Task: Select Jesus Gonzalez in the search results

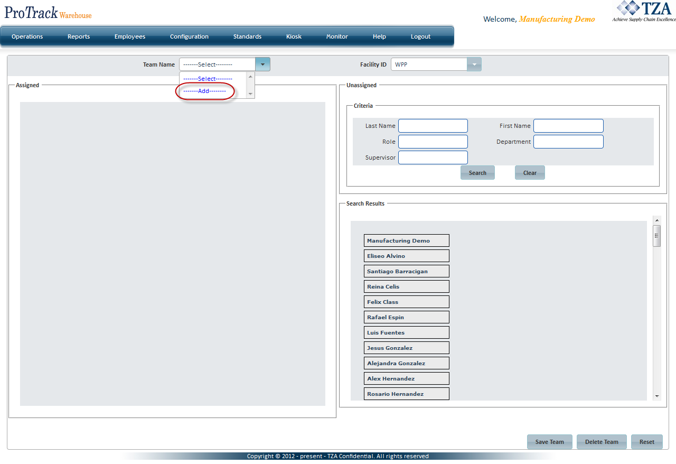Action: pos(407,348)
